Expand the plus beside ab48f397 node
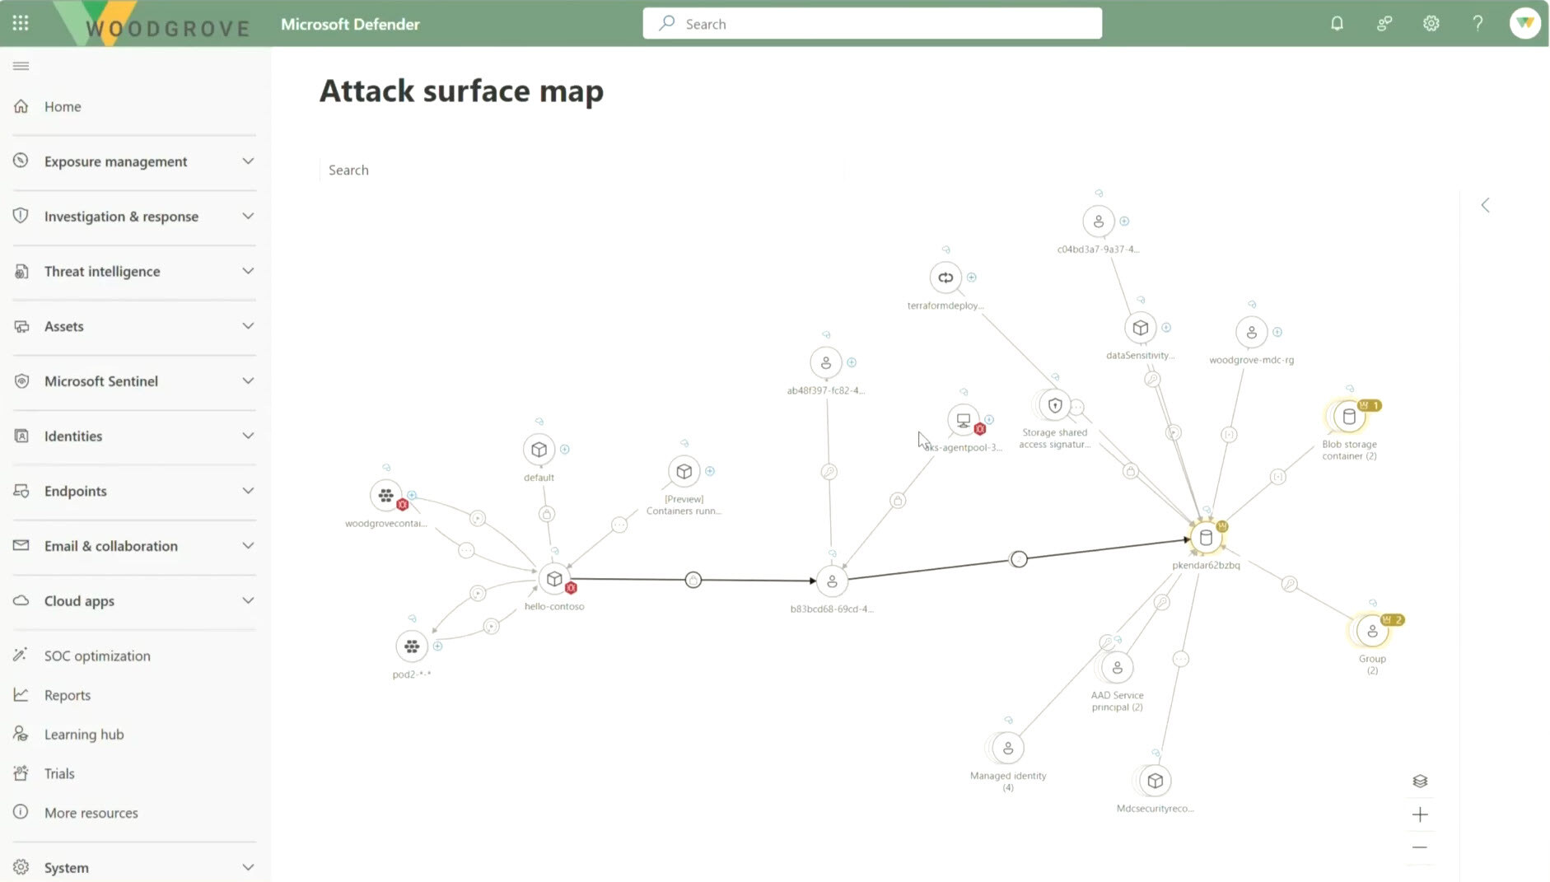Image resolution: width=1550 pixels, height=882 pixels. click(852, 362)
